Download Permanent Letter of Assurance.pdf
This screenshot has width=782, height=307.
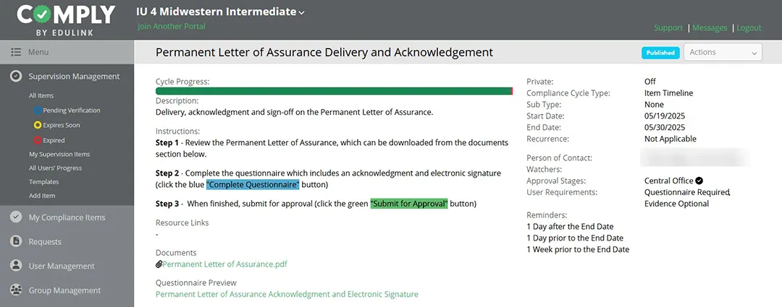(225, 264)
